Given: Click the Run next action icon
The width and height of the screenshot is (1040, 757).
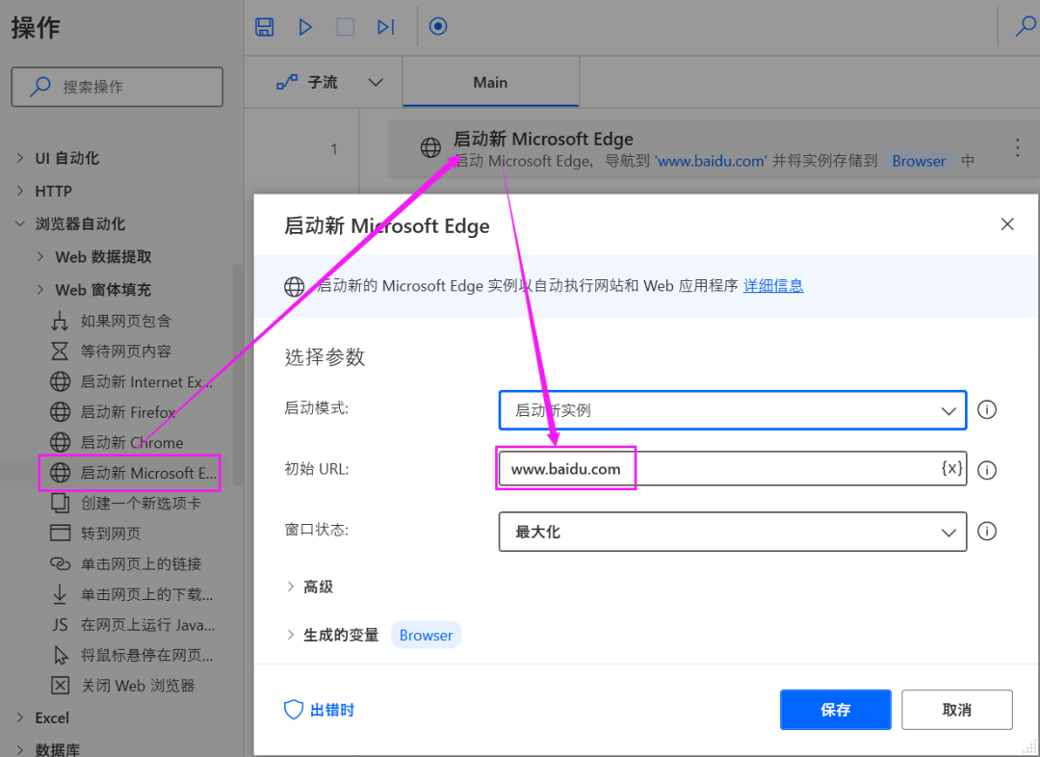Looking at the screenshot, I should 385,27.
